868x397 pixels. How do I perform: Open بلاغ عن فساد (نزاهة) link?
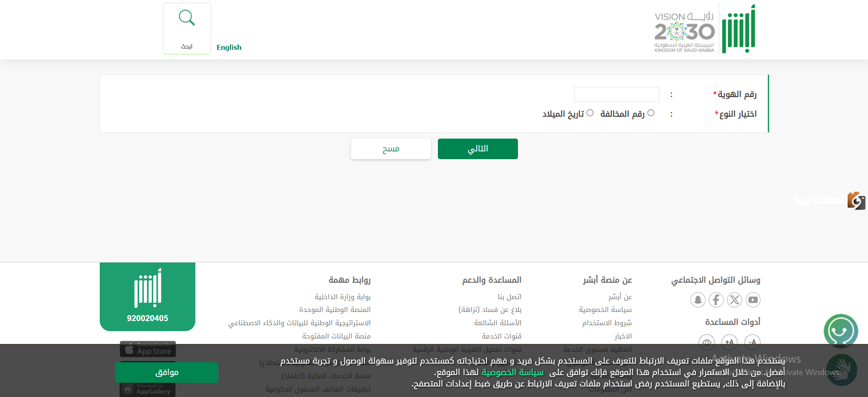(x=490, y=310)
